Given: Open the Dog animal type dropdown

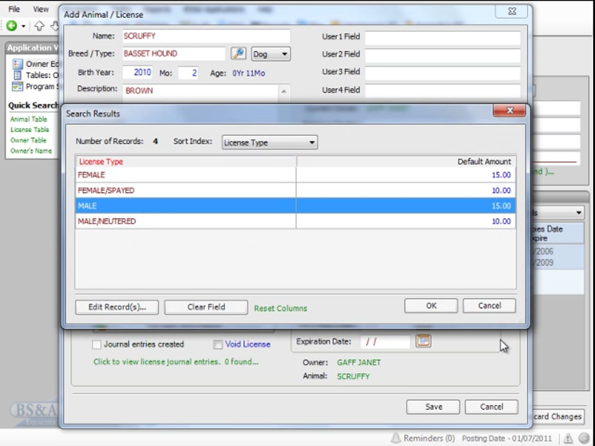Looking at the screenshot, I should 271,54.
